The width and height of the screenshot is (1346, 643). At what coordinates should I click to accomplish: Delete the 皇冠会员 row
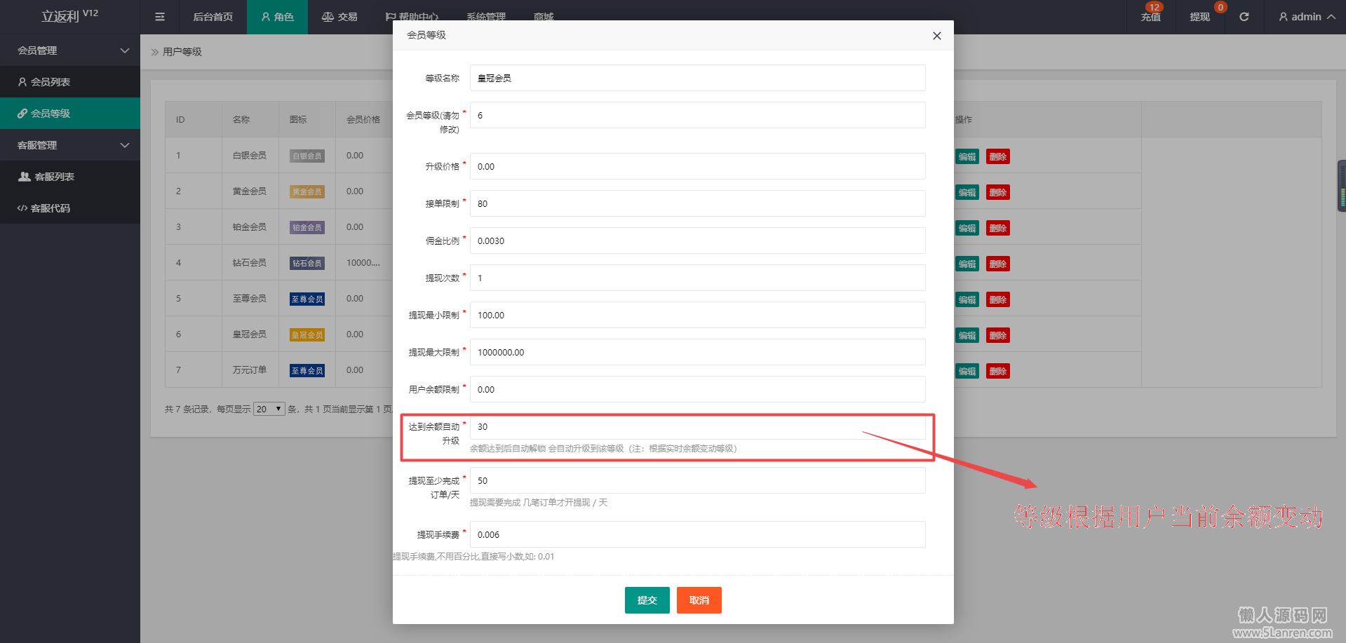point(998,335)
